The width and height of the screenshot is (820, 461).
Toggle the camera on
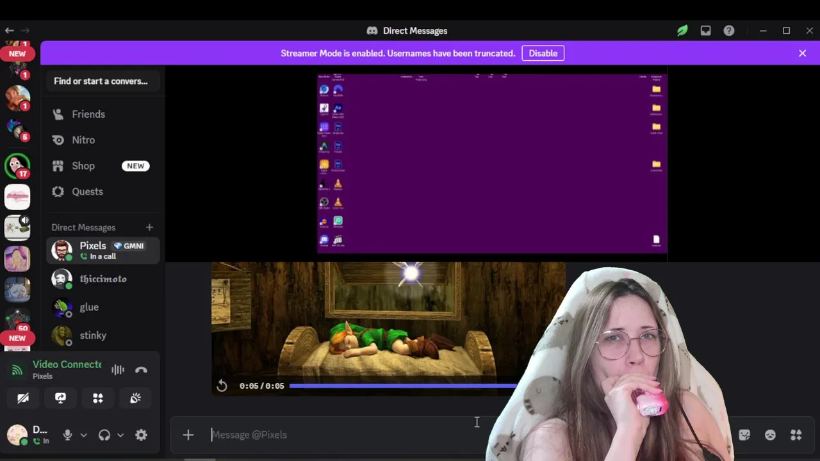(23, 398)
